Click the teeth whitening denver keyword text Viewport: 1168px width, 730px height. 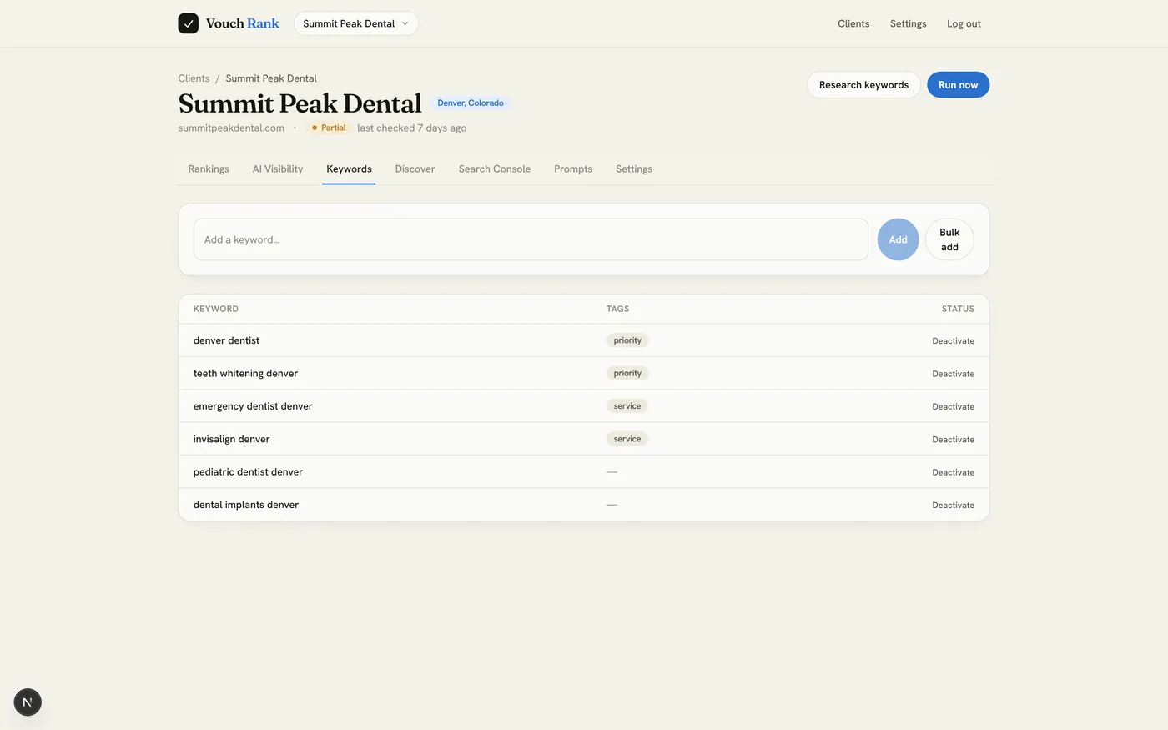[x=245, y=373]
